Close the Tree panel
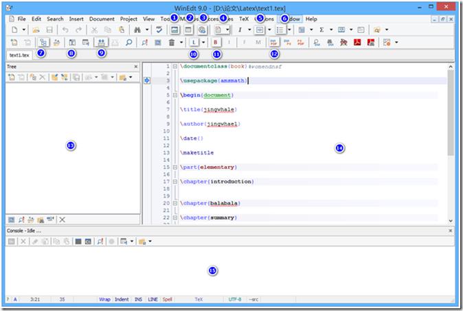This screenshot has height=311, width=463. pos(136,67)
